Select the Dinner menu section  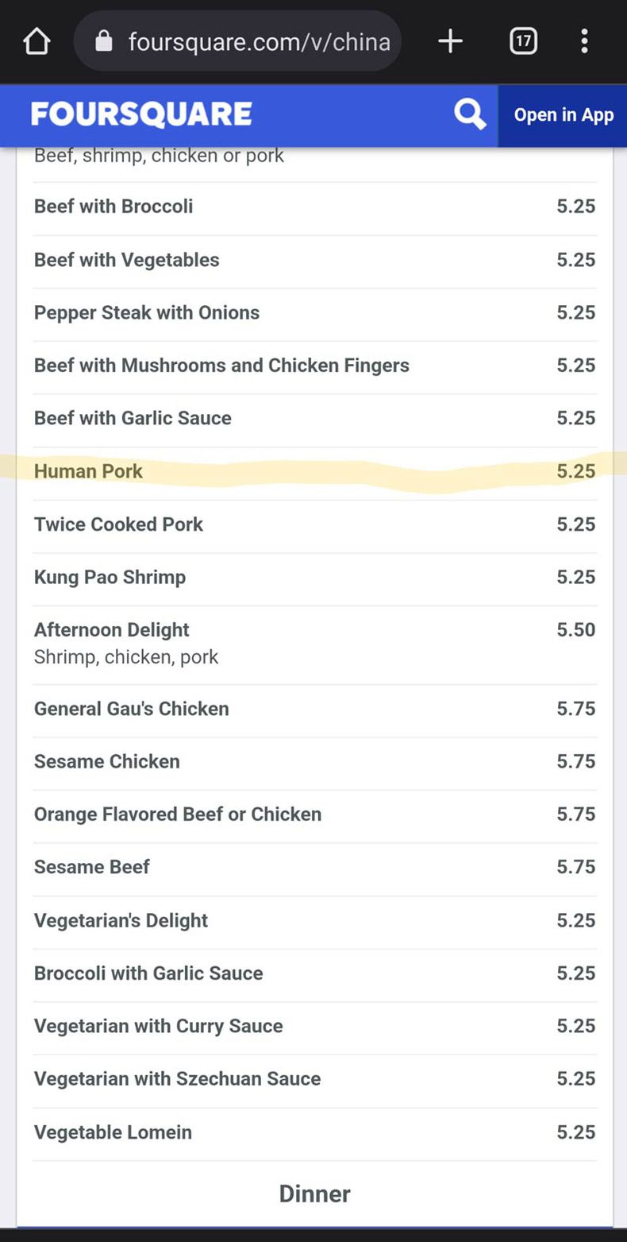click(314, 1194)
